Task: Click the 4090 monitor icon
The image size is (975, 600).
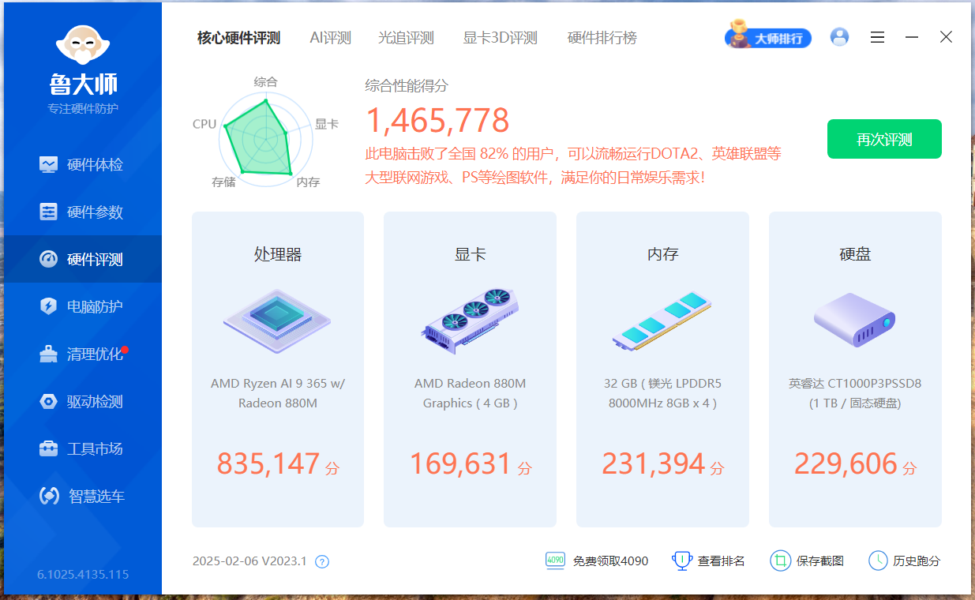Action: 555,561
